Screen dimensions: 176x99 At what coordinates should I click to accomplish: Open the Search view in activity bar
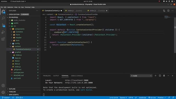click(3, 18)
